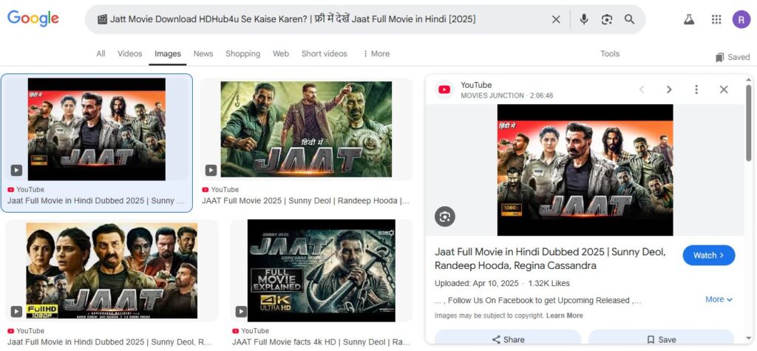Image resolution: width=757 pixels, height=351 pixels.
Task: Select the Images tab
Action: 168,54
